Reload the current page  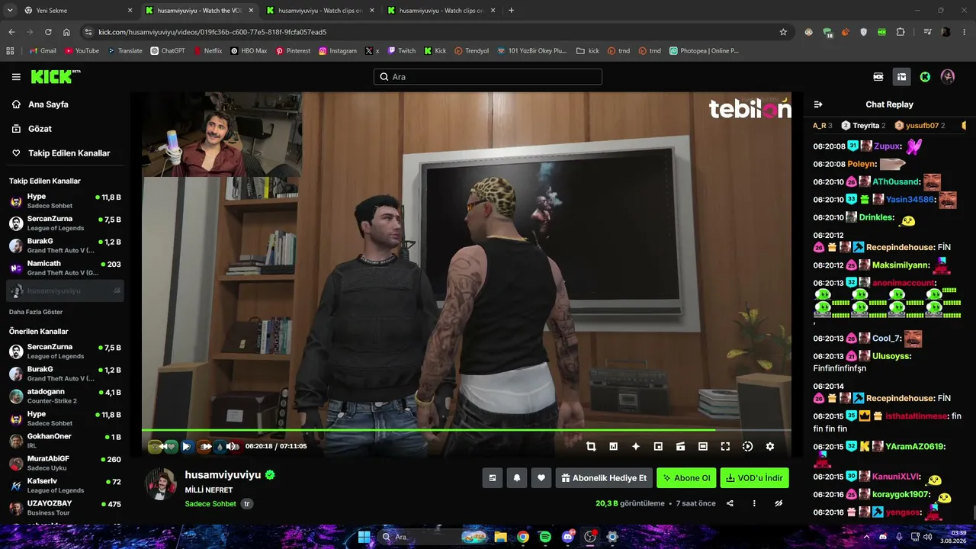(48, 32)
